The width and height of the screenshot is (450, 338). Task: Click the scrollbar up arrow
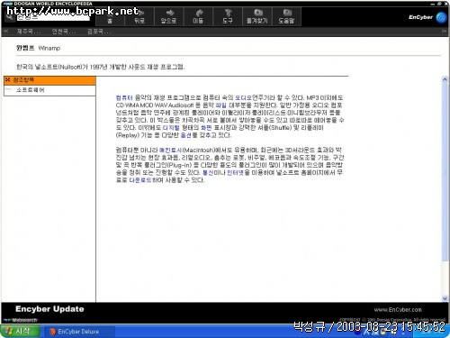(x=445, y=79)
